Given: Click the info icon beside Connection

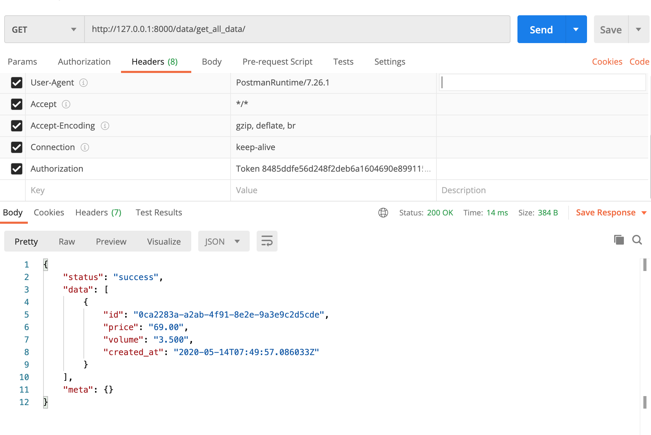Looking at the screenshot, I should click(x=85, y=147).
